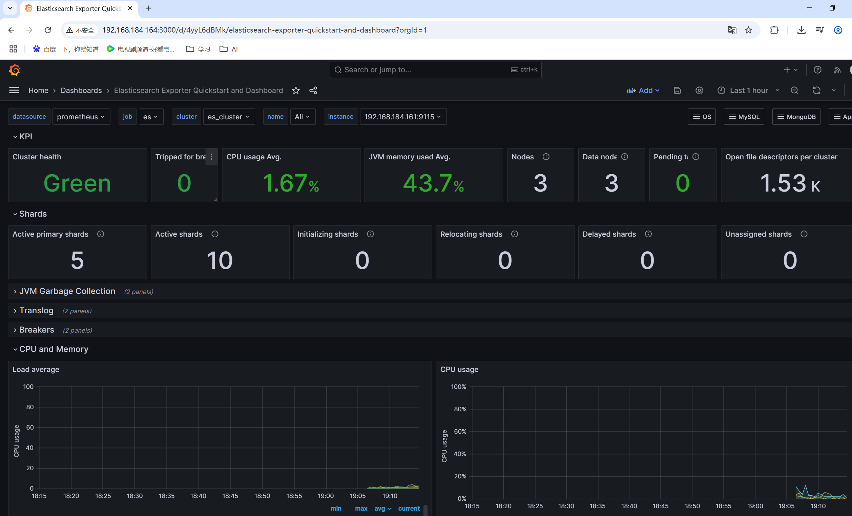The width and height of the screenshot is (852, 516).
Task: Open the cluster es_cluster dropdown
Action: pos(229,117)
